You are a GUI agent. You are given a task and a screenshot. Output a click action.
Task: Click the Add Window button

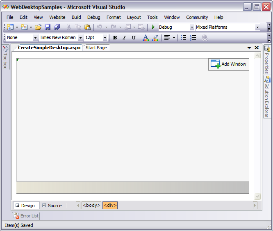point(229,64)
